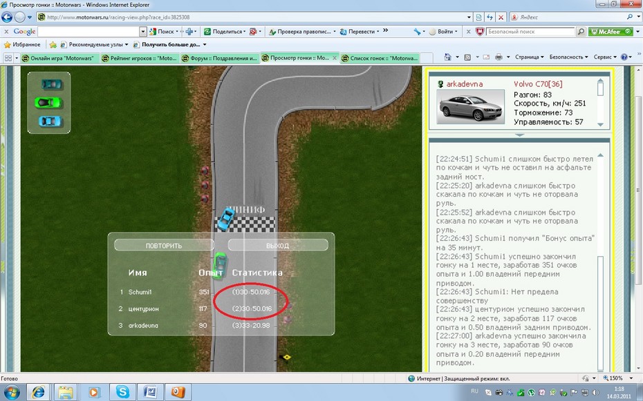The width and height of the screenshot is (643, 401).
Task: Switch to the Список гонок tab
Action: [380, 58]
